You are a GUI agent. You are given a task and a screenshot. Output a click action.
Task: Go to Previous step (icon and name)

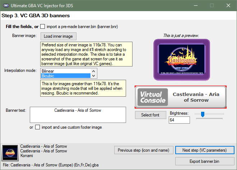coord(143,150)
